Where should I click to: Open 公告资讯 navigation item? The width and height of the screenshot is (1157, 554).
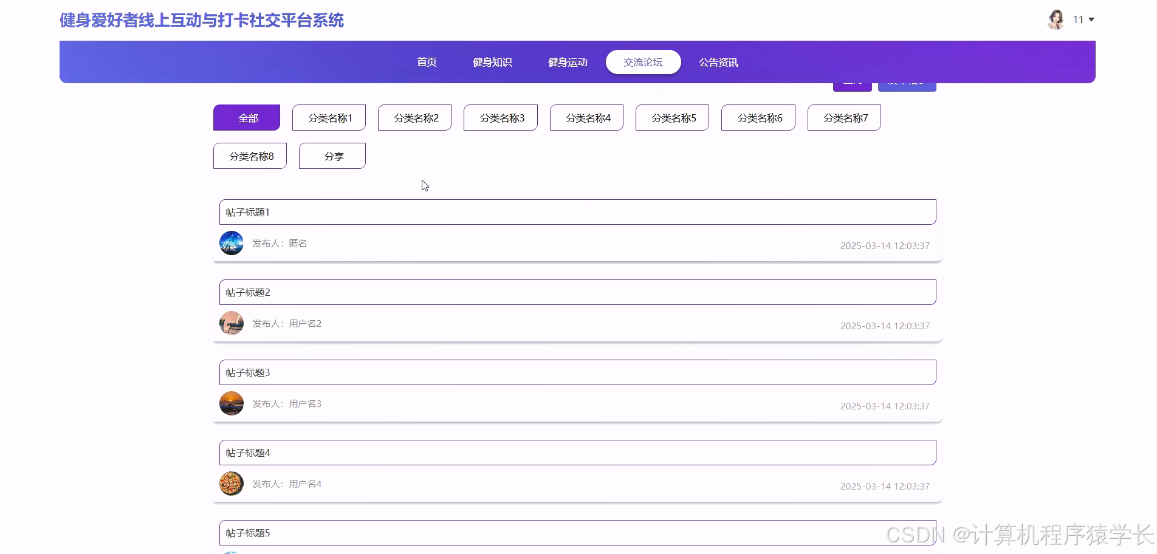[x=718, y=62]
